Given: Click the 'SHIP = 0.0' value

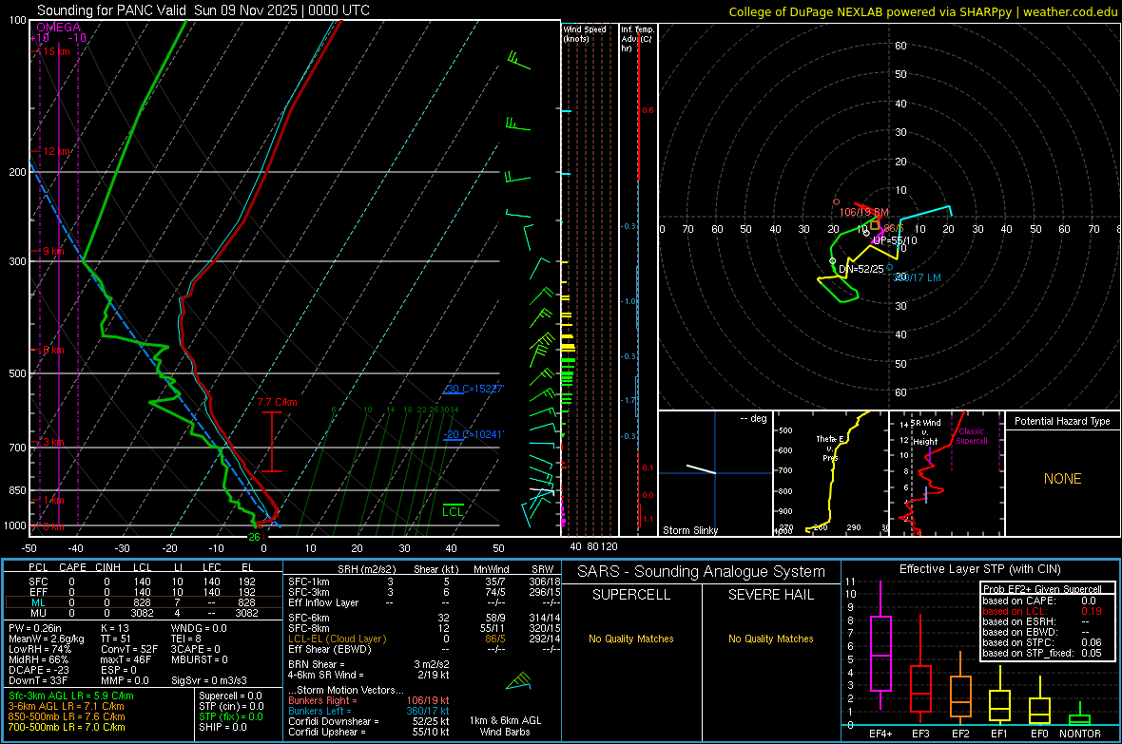Looking at the screenshot, I should pyautogui.click(x=222, y=727).
